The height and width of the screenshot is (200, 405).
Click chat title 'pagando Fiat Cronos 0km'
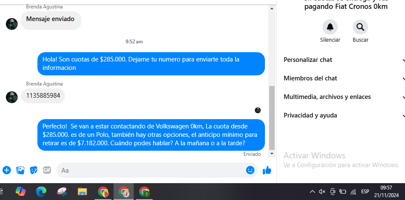[346, 7]
